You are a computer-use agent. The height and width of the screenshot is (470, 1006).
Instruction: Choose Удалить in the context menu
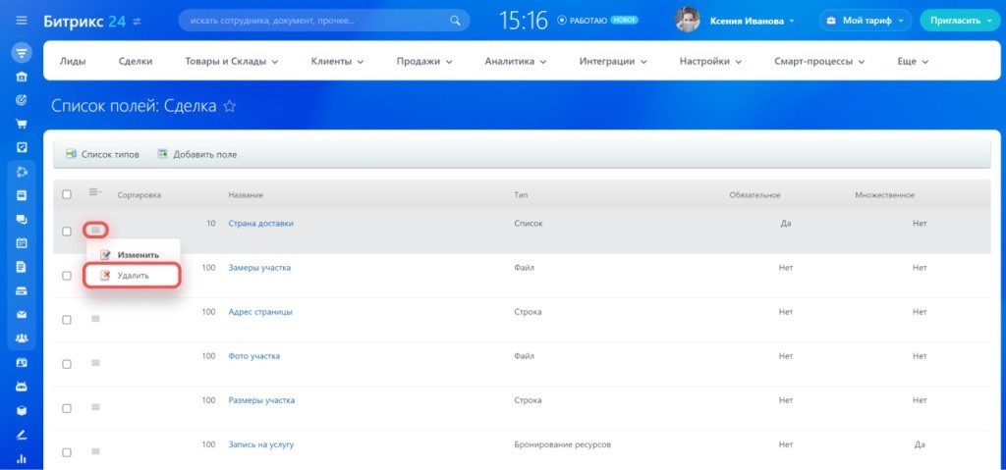coord(133,276)
